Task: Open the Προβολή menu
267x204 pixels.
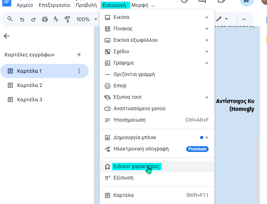Action: (x=87, y=5)
